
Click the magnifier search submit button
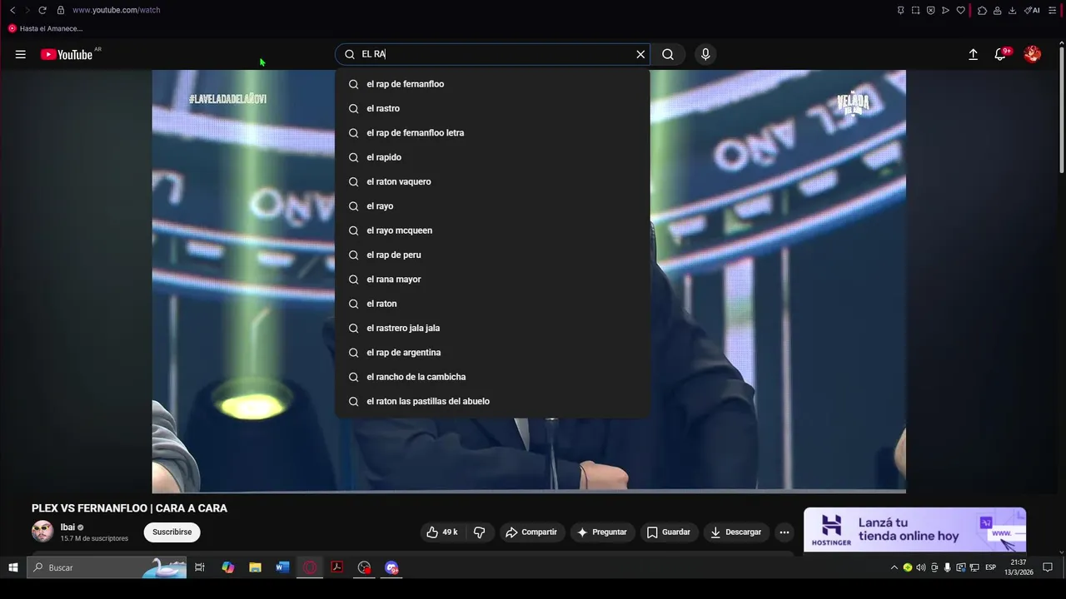click(x=668, y=54)
